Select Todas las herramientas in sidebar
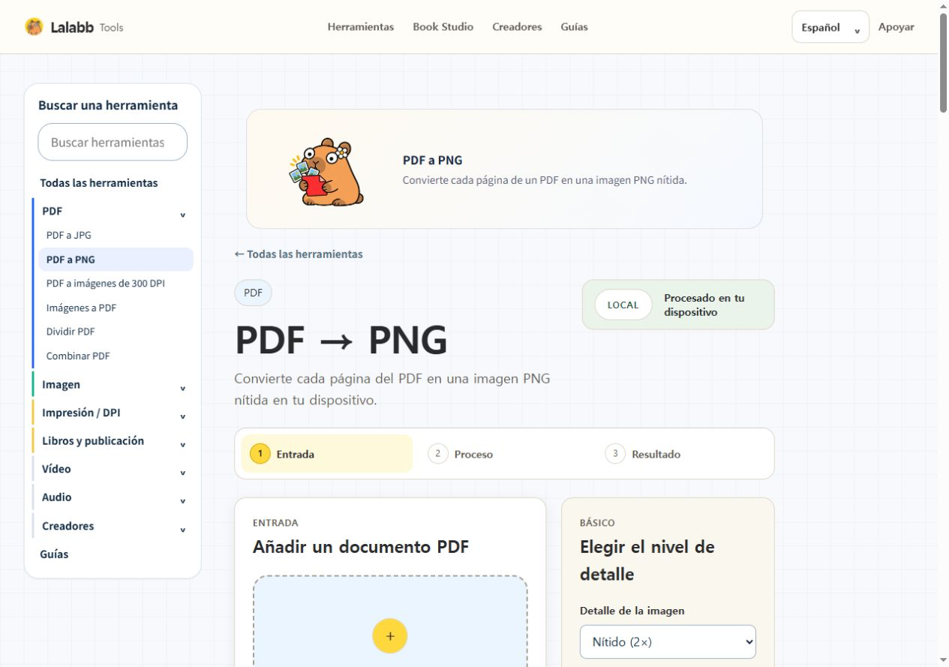The image size is (949, 667). (99, 183)
